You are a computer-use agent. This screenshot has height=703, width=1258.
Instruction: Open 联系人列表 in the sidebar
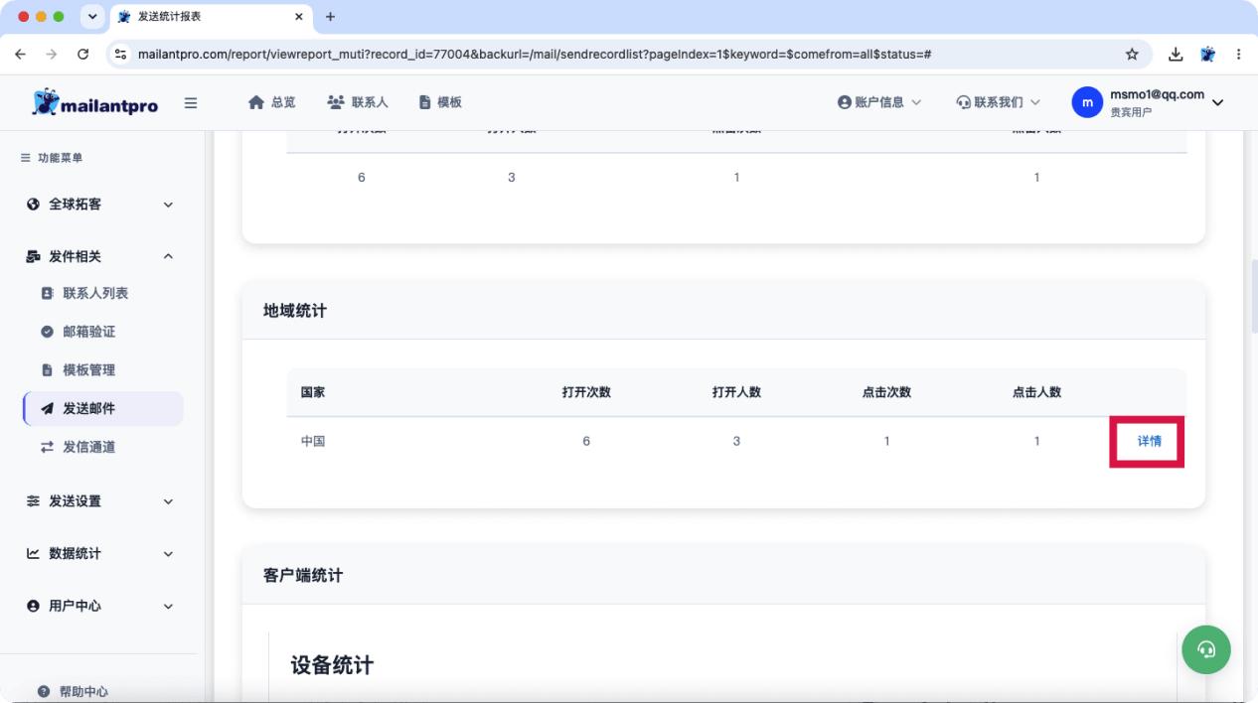click(95, 294)
